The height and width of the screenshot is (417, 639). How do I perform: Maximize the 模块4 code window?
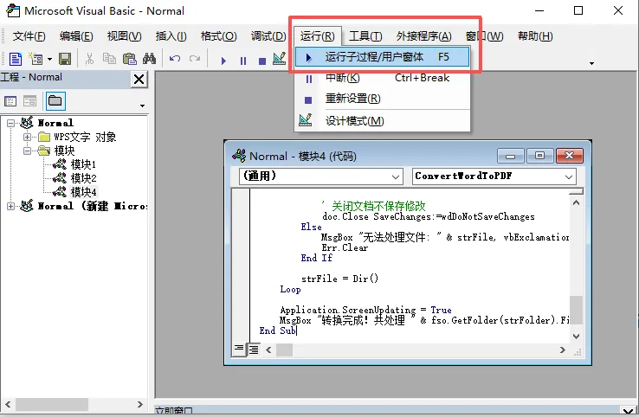click(x=540, y=156)
